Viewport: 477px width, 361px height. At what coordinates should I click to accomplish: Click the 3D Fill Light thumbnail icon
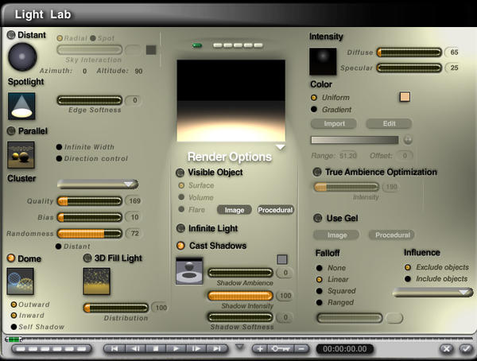coord(97,281)
